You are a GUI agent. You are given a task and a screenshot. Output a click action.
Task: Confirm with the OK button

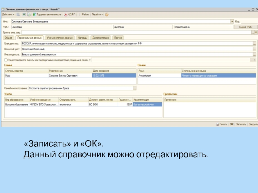(232, 124)
